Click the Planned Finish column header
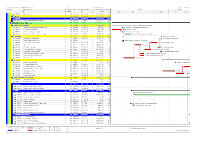 (87, 11)
